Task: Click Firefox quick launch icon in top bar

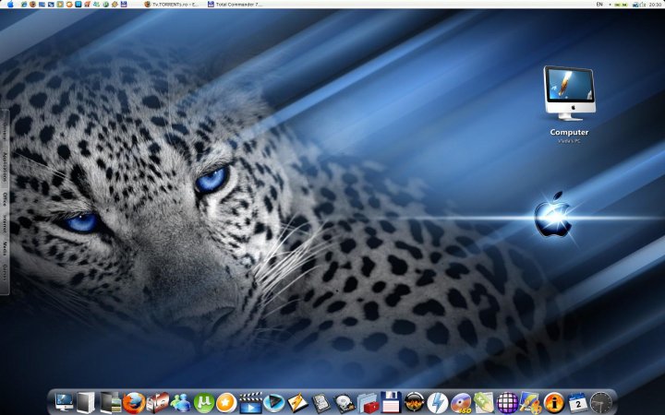Action: pos(32,5)
